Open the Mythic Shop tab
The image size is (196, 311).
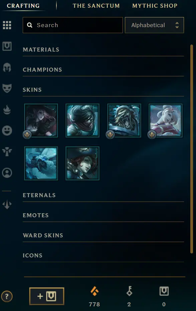[x=155, y=6]
